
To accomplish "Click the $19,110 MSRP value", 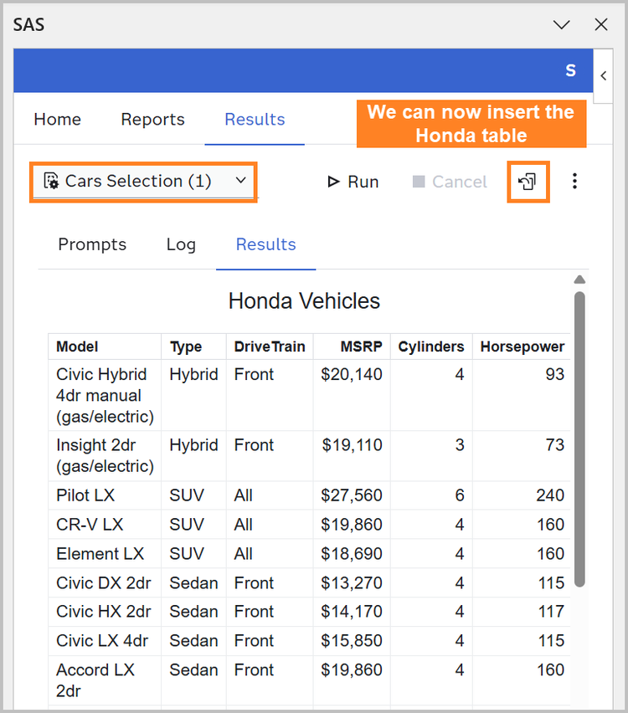I will 353,444.
